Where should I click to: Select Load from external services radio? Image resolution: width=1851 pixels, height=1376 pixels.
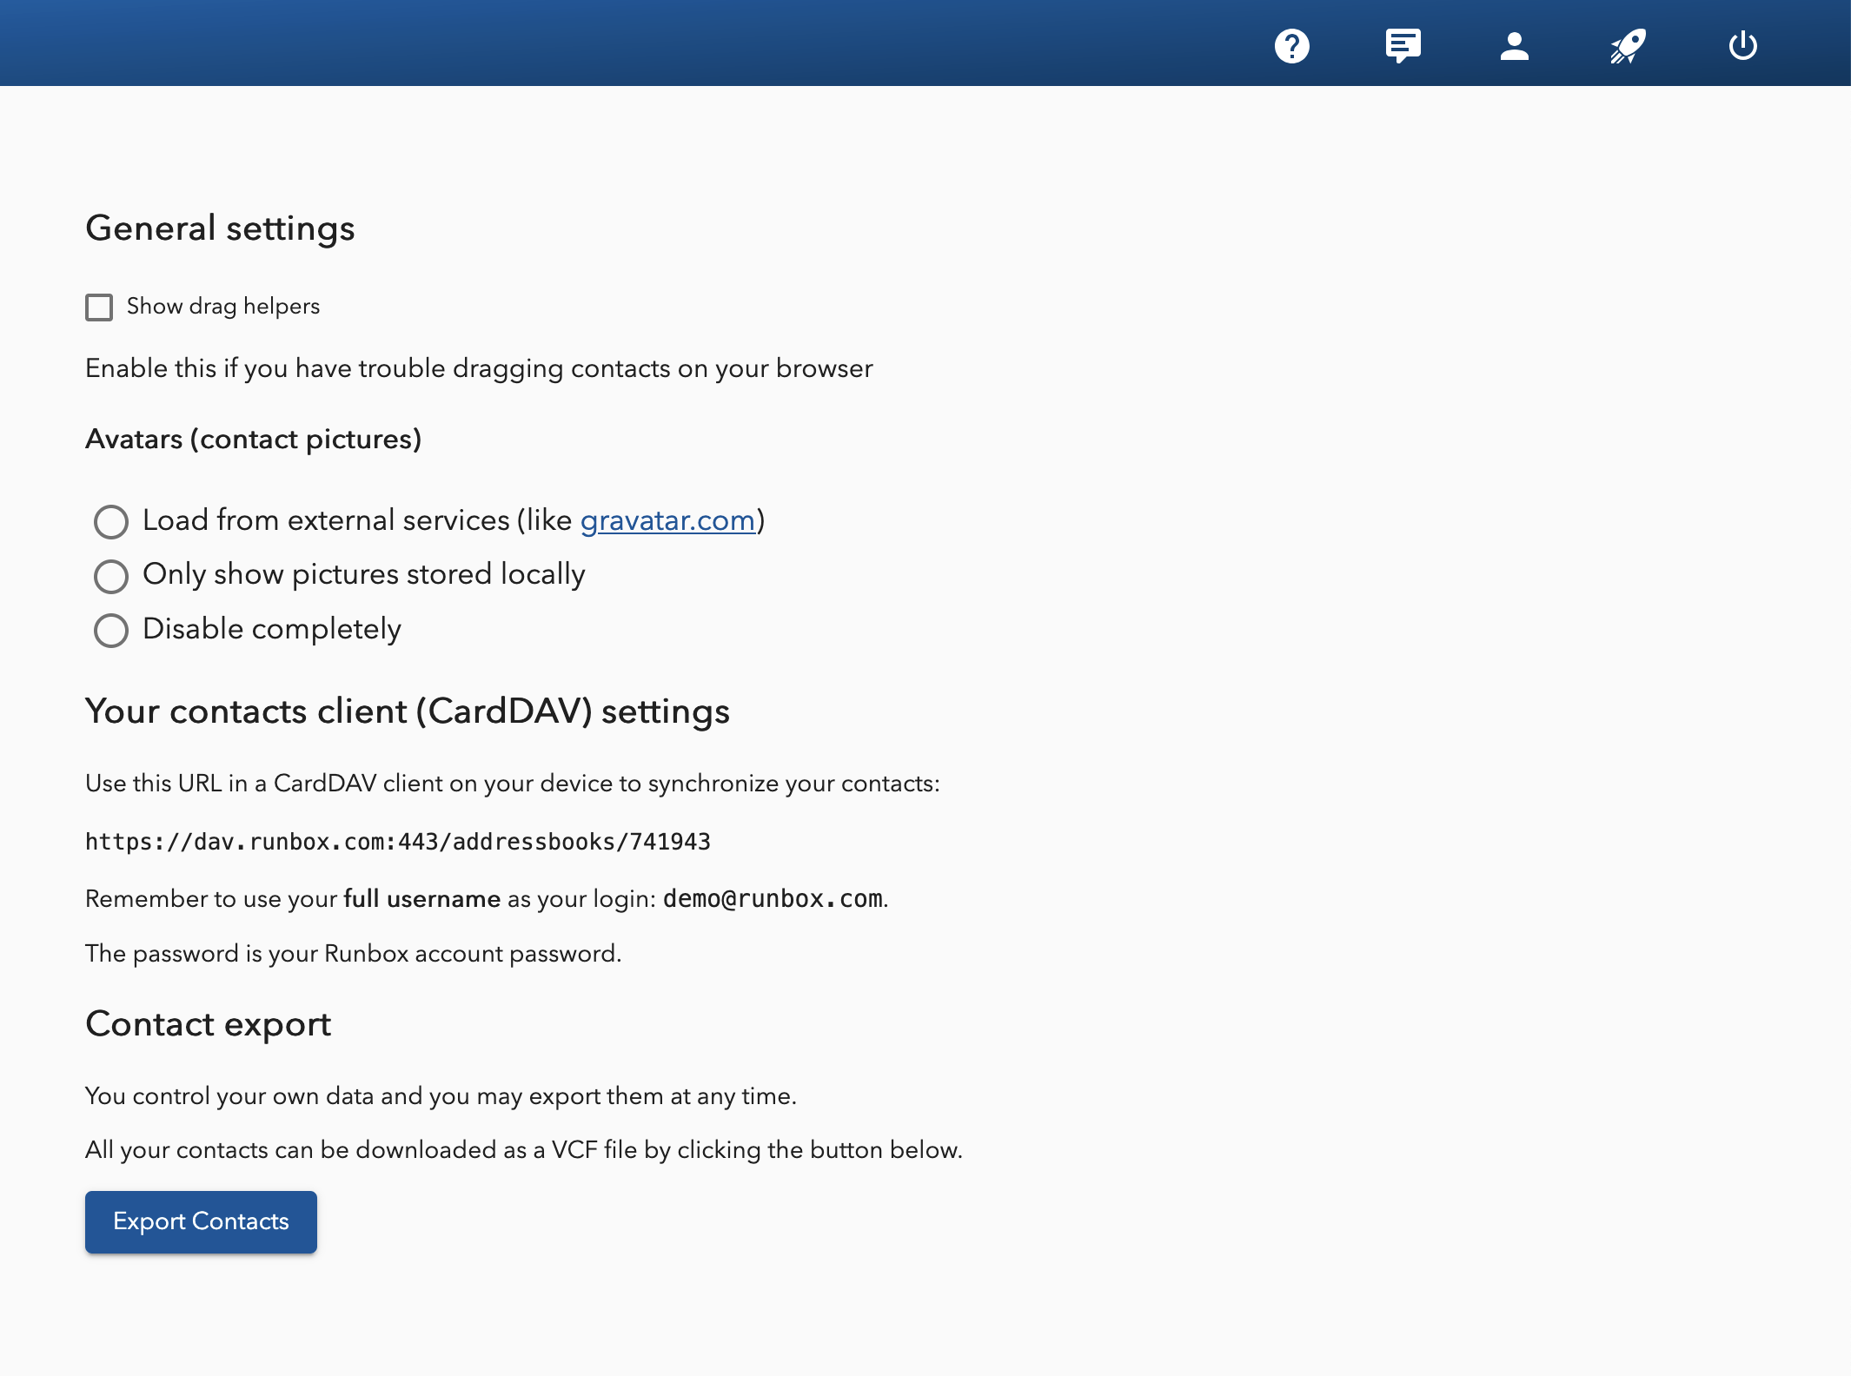pyautogui.click(x=111, y=522)
